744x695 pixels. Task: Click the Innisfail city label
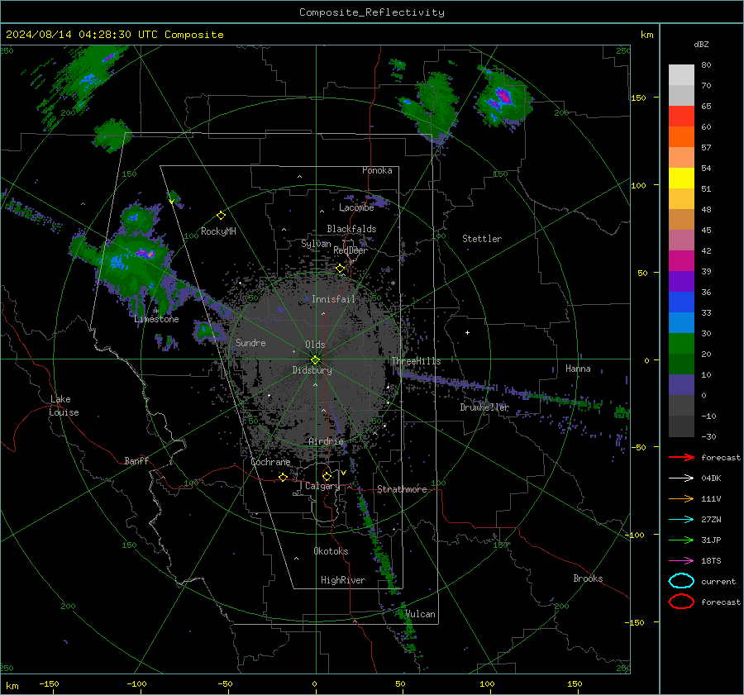(333, 299)
